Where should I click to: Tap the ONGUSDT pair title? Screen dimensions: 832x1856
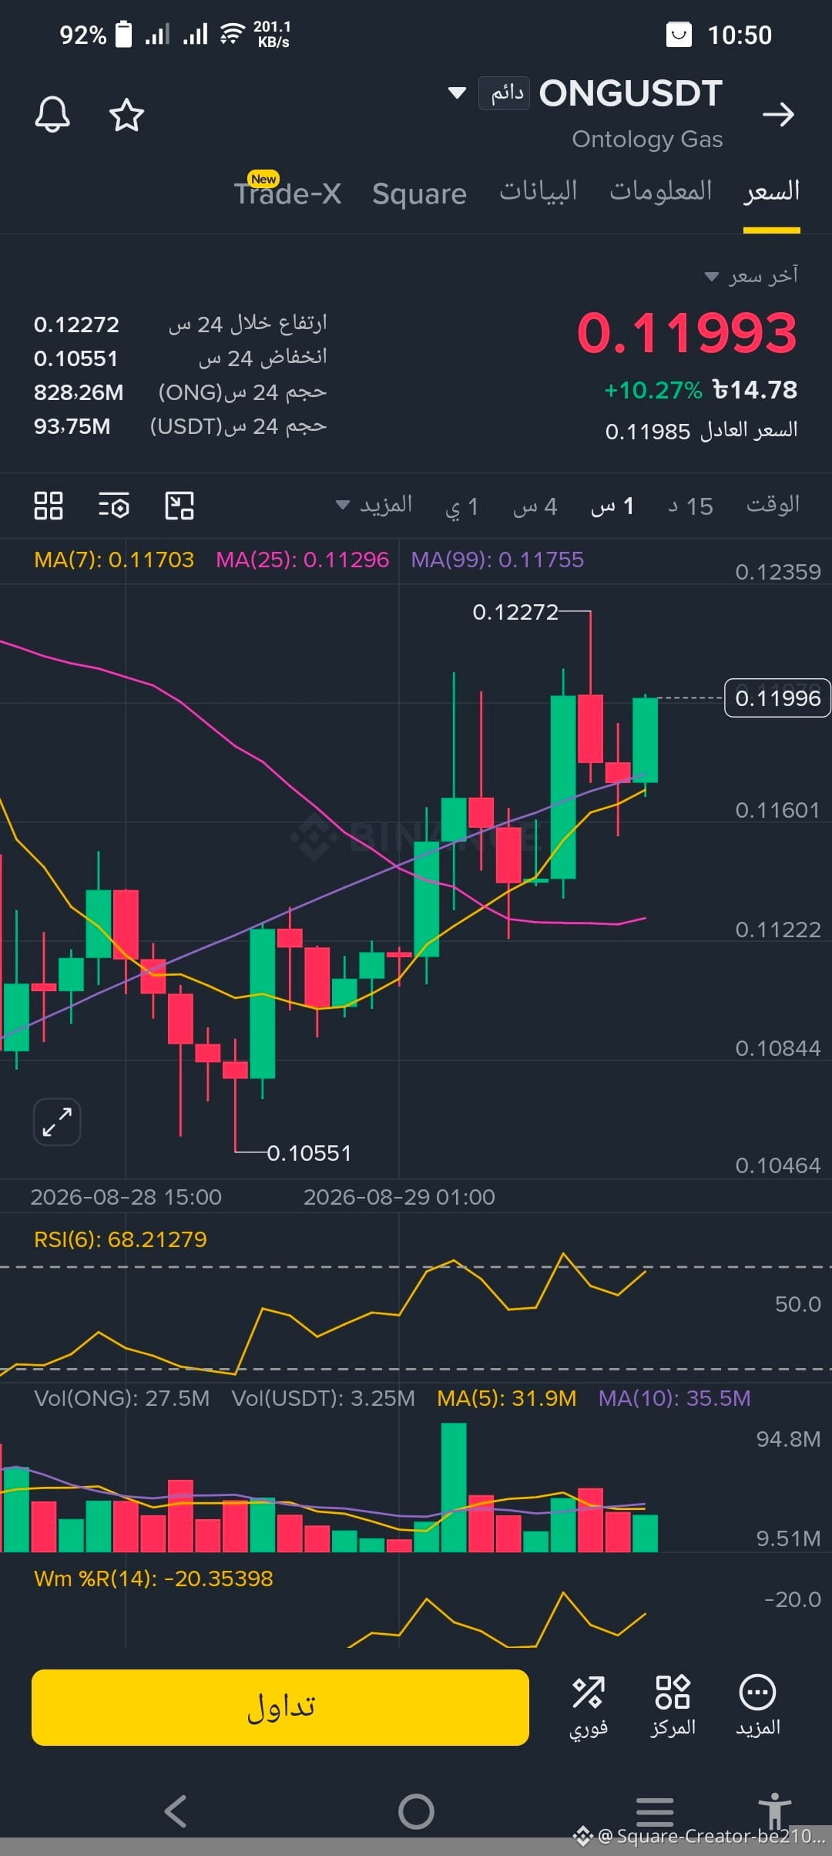coord(630,93)
